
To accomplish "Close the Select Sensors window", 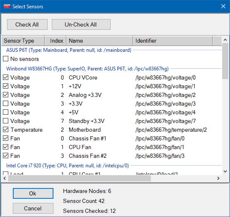I will [223, 6].
